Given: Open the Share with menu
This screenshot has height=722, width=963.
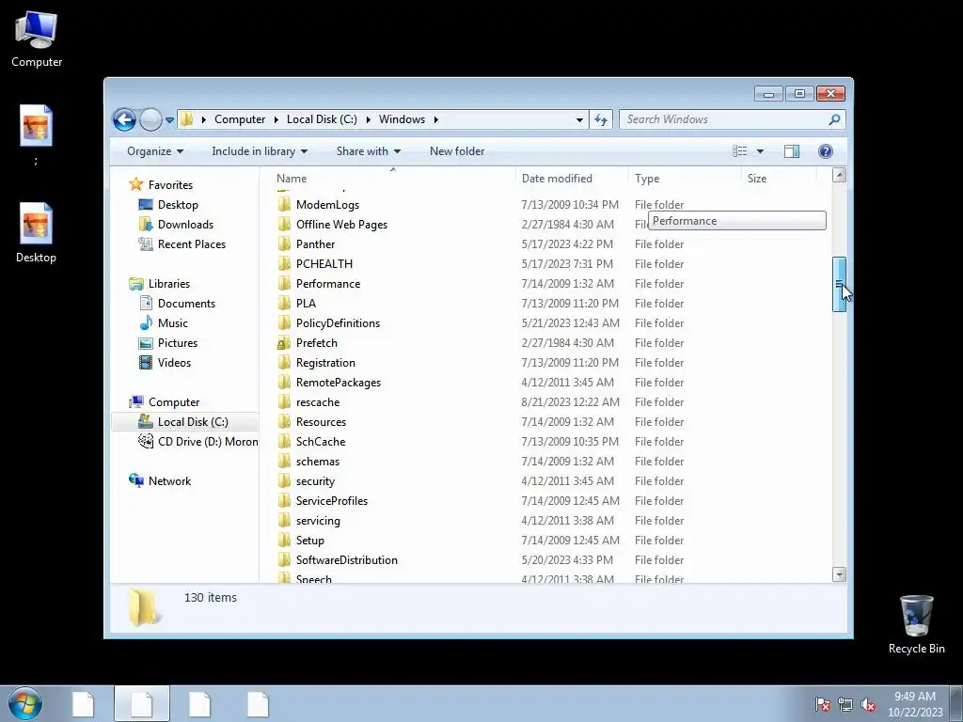Looking at the screenshot, I should click(368, 151).
